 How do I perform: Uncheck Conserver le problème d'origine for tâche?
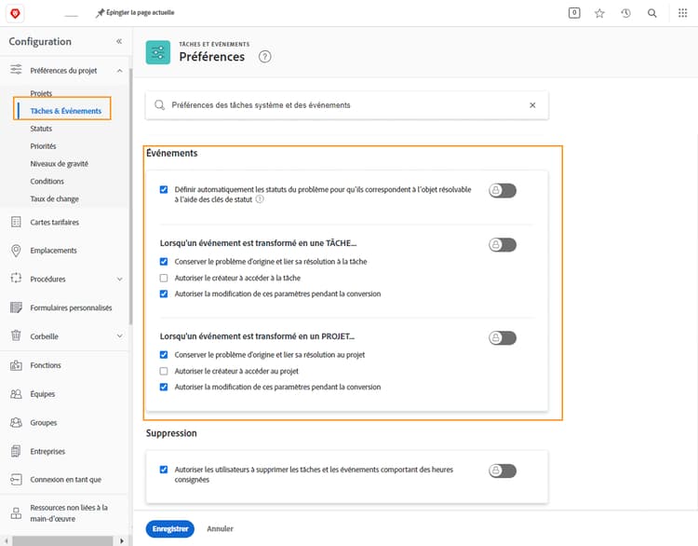pos(164,262)
